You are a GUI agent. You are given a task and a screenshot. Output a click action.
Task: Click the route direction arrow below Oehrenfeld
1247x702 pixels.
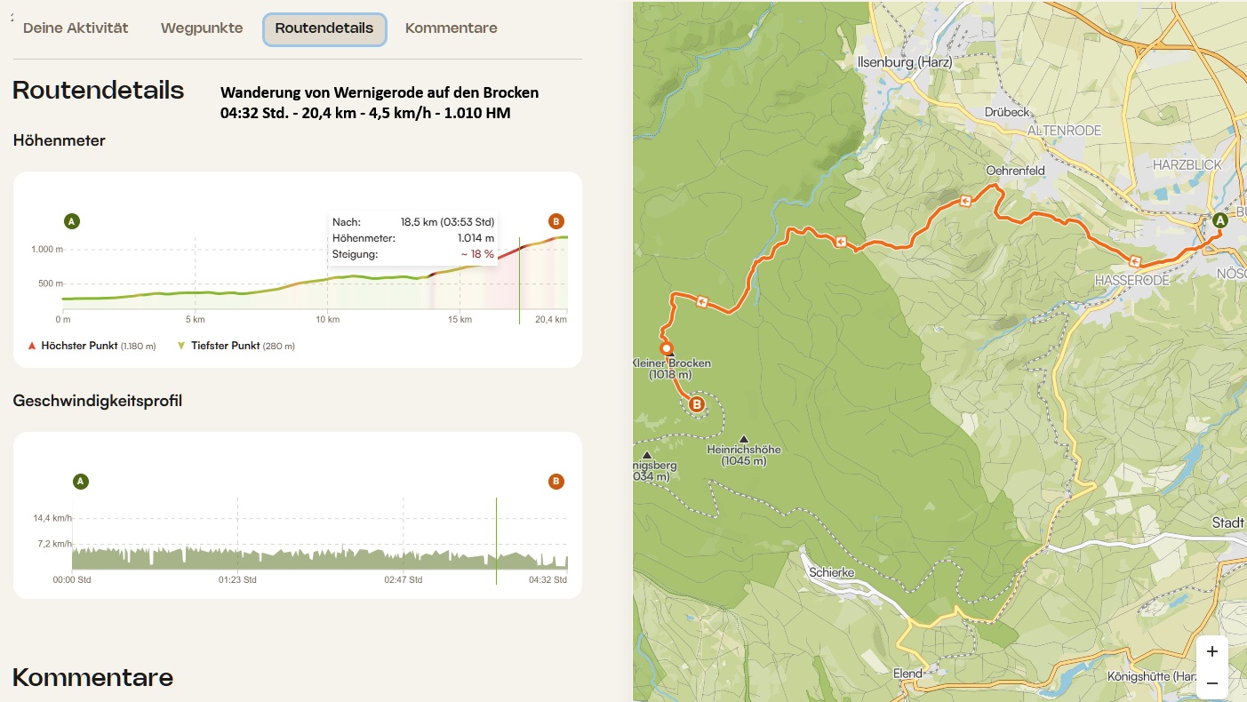[x=965, y=201]
